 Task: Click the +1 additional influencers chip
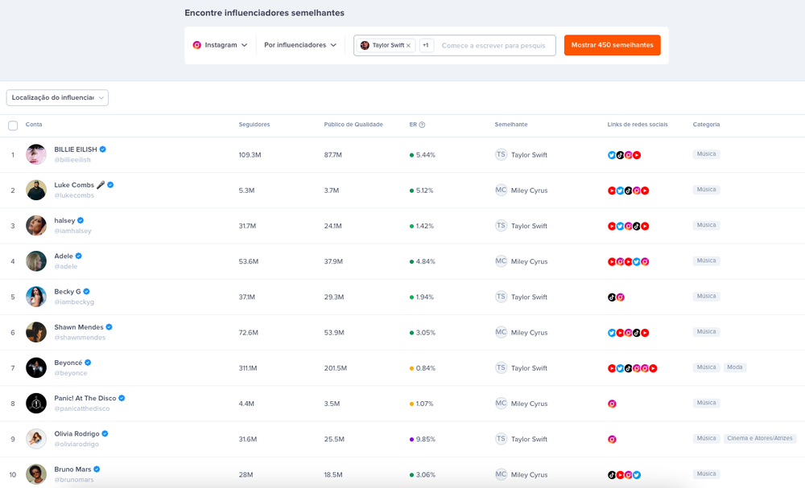point(426,45)
